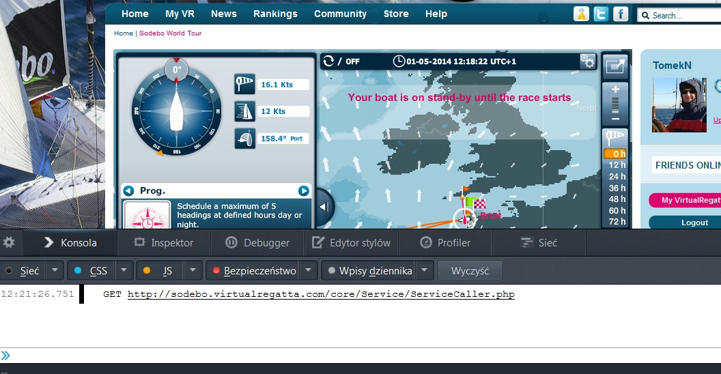Screen dimensions: 721x374
Task: Select the 24 h forecast step
Action: tap(617, 177)
